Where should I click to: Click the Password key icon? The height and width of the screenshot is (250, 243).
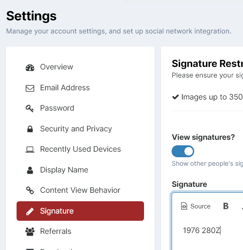[x=30, y=108]
